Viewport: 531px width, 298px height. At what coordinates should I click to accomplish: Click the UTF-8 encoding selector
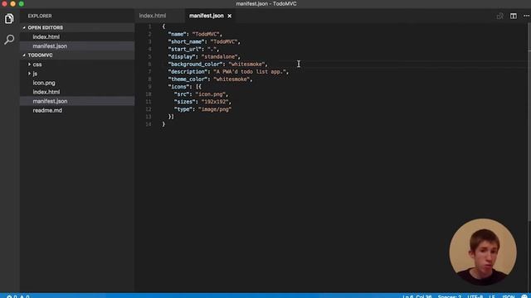(475, 296)
